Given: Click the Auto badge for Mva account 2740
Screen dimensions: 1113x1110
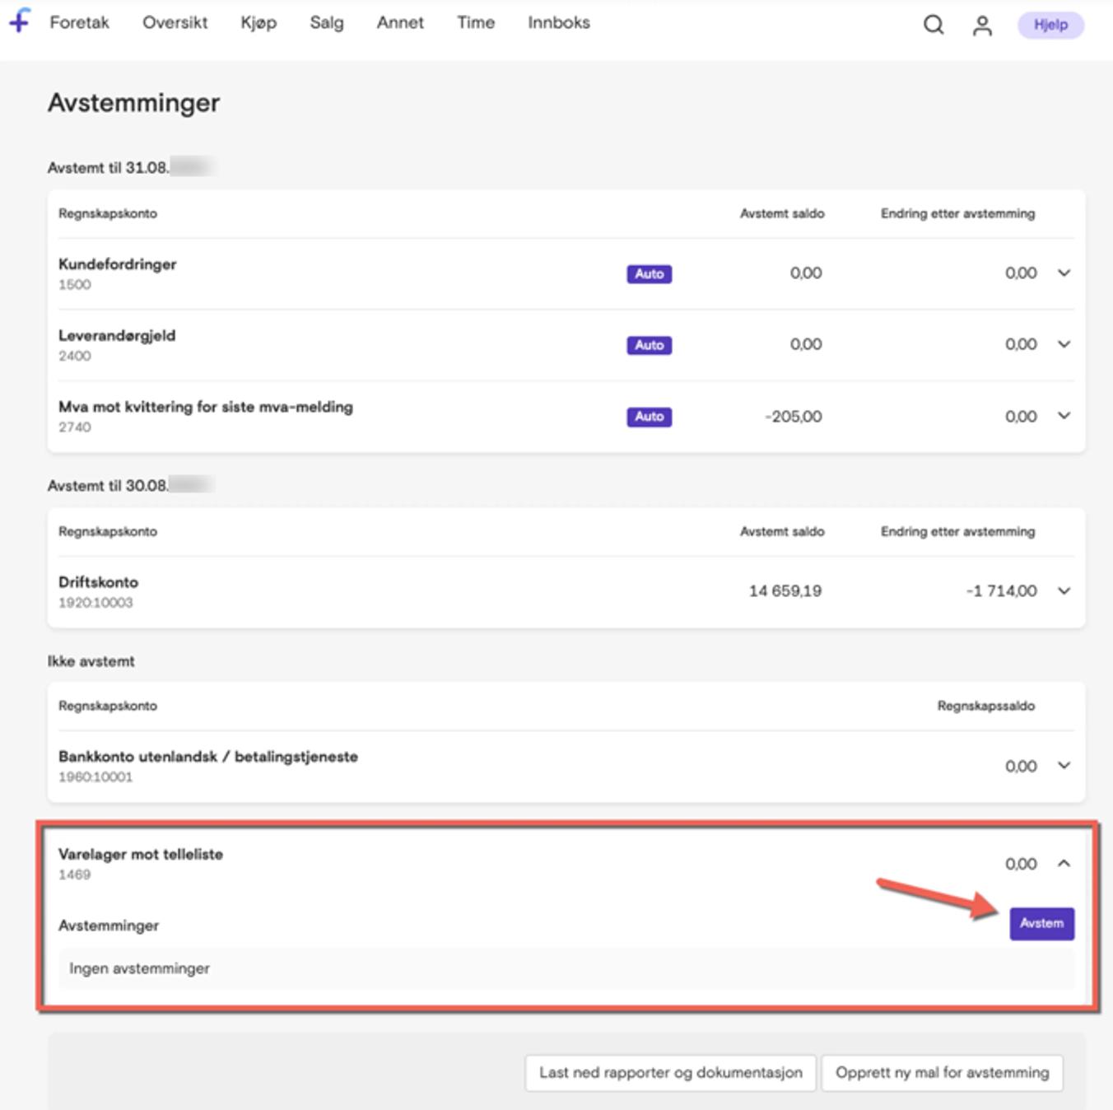Looking at the screenshot, I should pyautogui.click(x=649, y=417).
